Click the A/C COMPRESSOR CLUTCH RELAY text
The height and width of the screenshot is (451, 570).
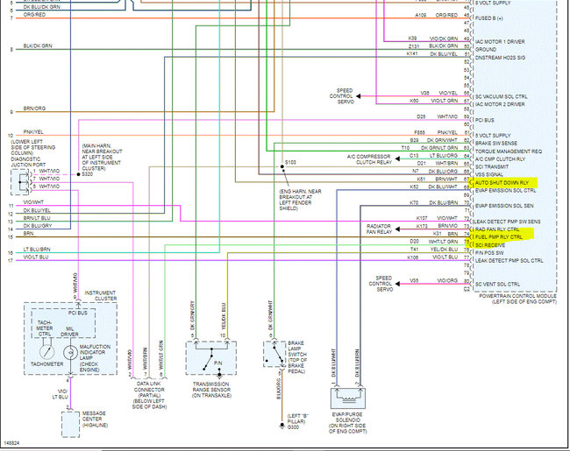tap(369, 159)
